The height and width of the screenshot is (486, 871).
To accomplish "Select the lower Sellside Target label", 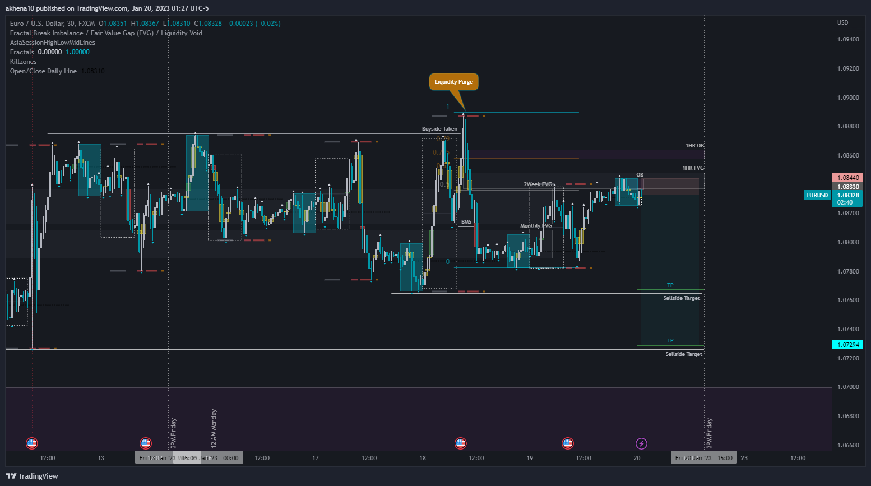I will [x=684, y=354].
